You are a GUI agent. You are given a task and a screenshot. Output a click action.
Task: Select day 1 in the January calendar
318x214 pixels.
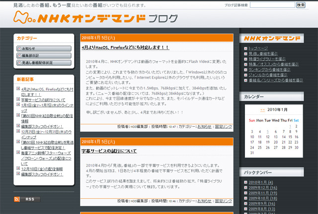click(x=290, y=126)
